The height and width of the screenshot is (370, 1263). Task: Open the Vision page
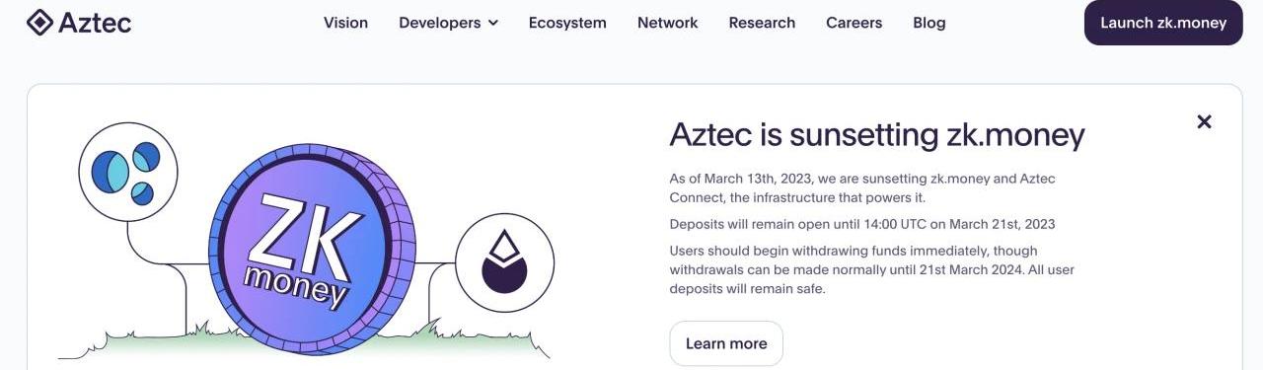tap(345, 23)
